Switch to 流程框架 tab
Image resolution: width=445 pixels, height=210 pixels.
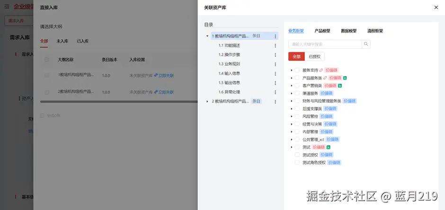tap(375, 31)
